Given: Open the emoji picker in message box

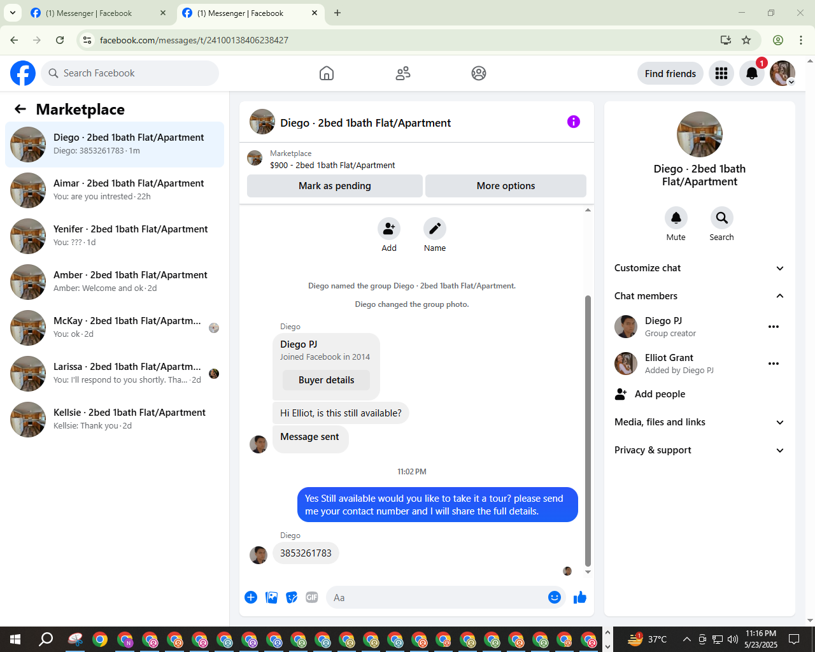Looking at the screenshot, I should (x=555, y=597).
